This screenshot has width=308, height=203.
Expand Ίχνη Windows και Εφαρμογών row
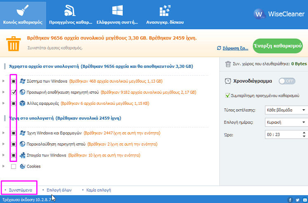(3, 133)
